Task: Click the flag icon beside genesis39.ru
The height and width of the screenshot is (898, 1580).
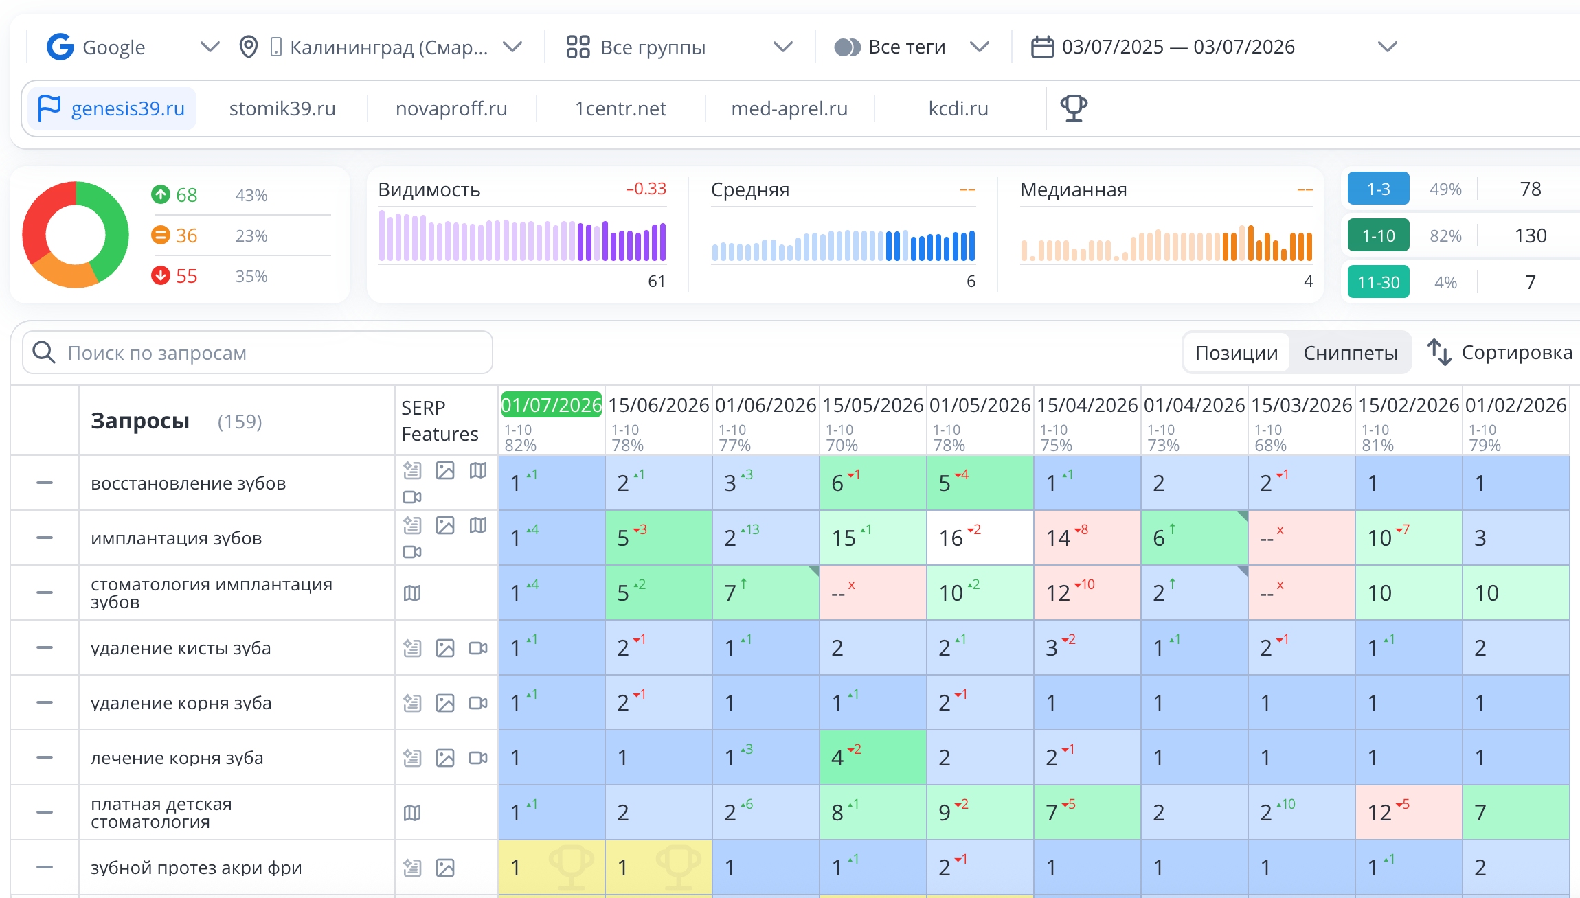Action: (x=49, y=108)
